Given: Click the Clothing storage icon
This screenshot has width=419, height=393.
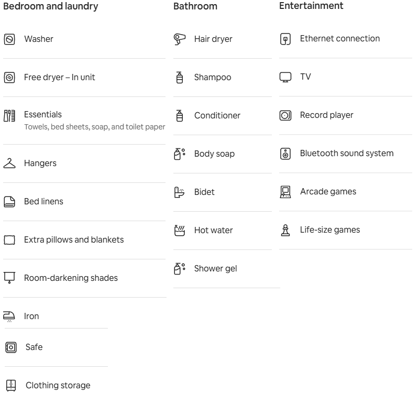Looking at the screenshot, I should tap(11, 386).
